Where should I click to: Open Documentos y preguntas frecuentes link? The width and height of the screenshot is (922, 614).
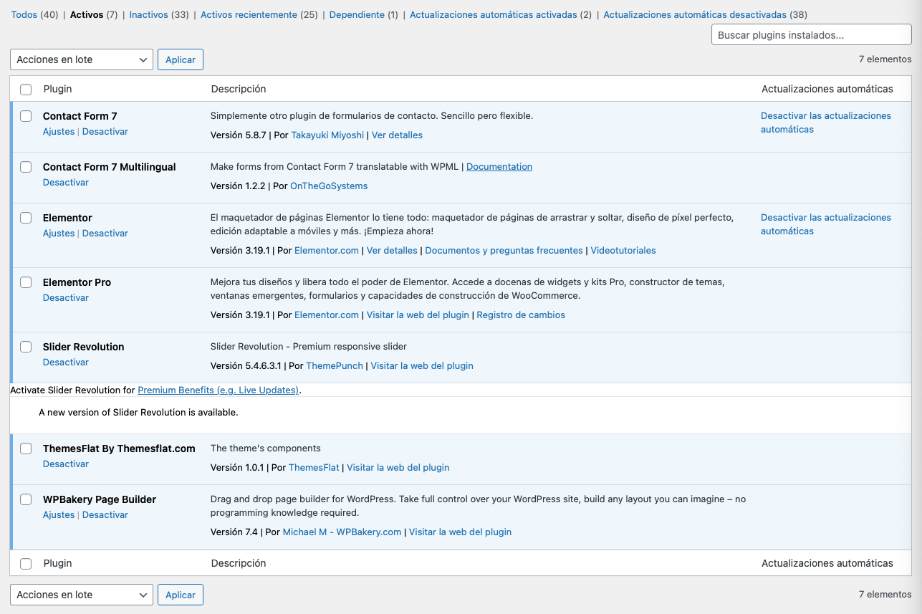click(504, 251)
